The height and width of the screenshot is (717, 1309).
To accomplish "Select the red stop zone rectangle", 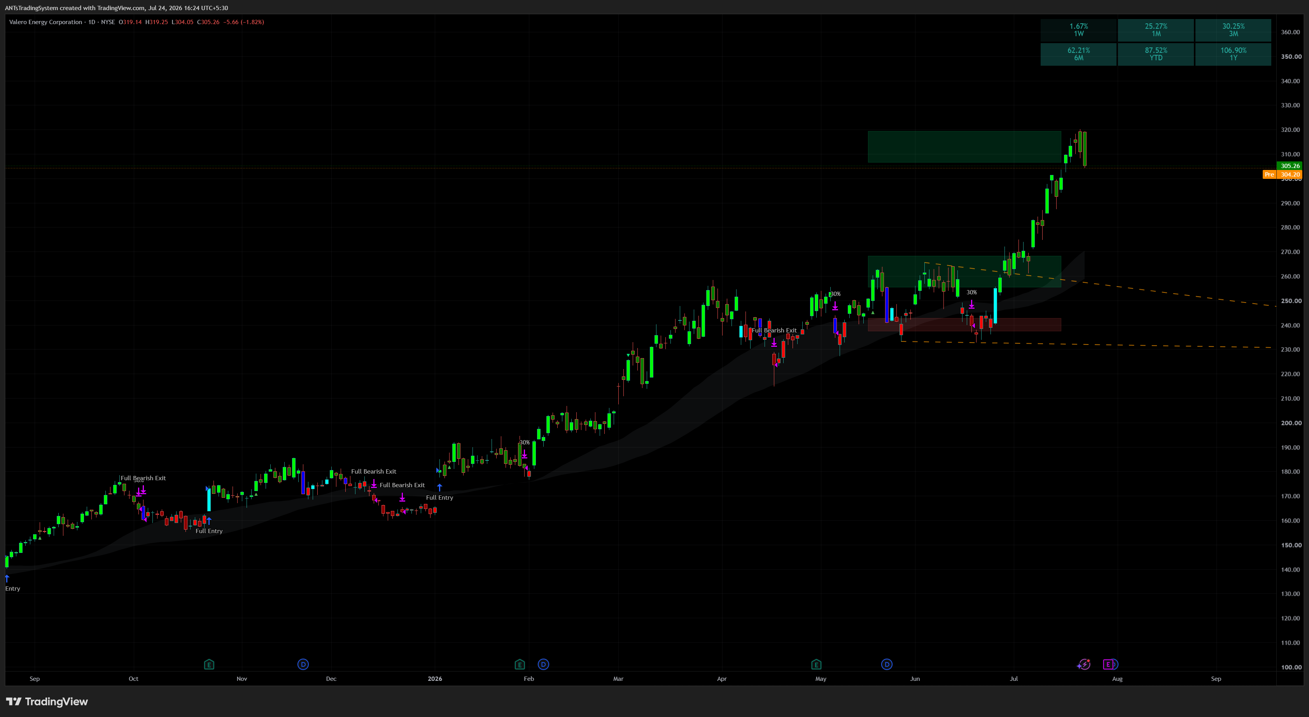I will [x=964, y=325].
